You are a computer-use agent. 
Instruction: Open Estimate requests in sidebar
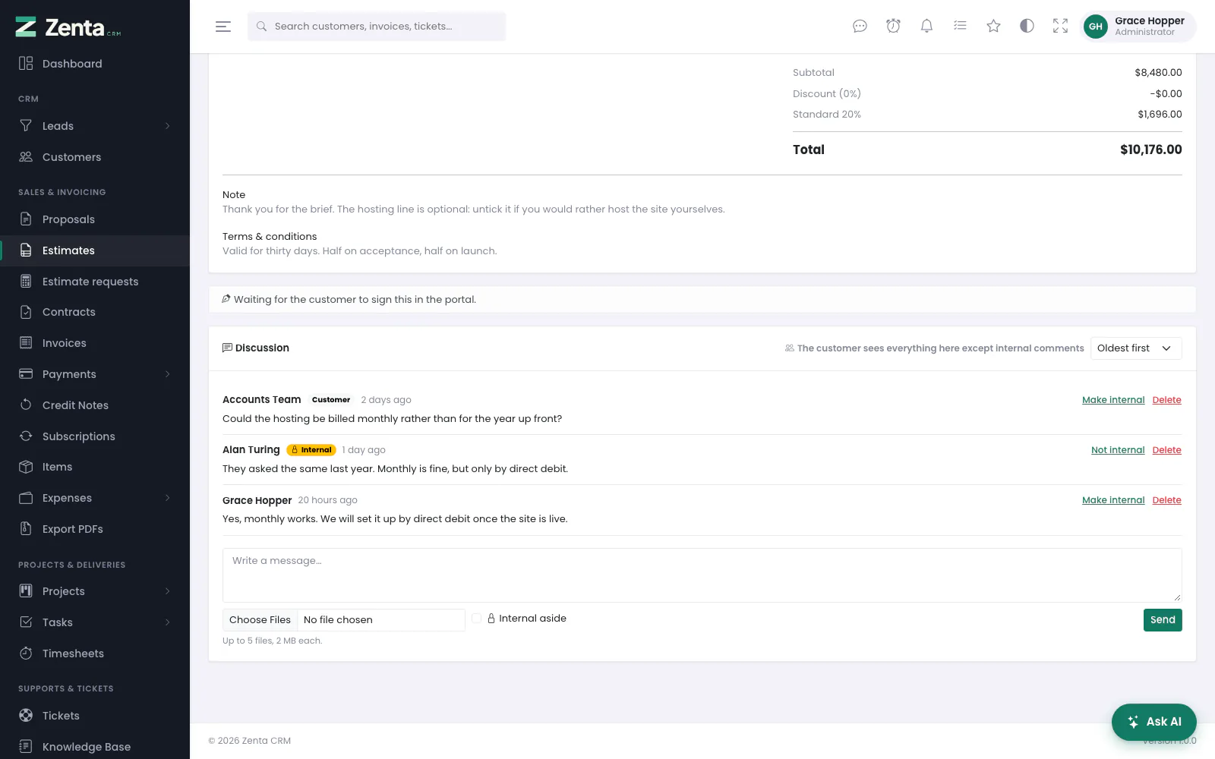pyautogui.click(x=95, y=282)
